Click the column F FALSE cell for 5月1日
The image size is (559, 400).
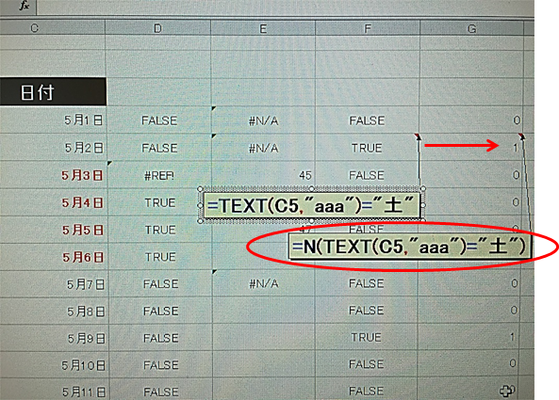click(367, 120)
